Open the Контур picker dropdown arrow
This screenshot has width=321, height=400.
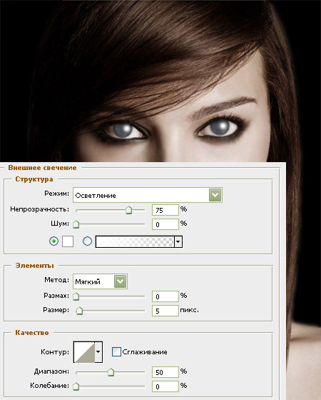98,352
